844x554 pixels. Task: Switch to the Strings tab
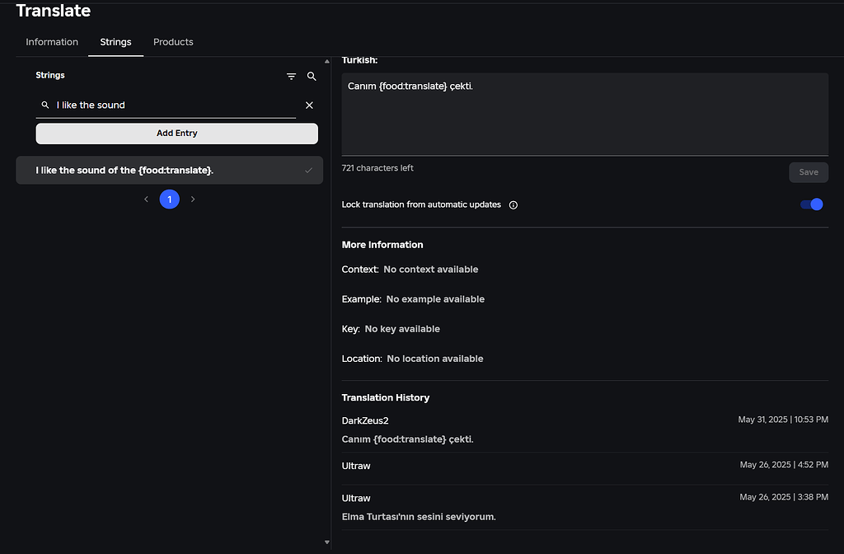(115, 42)
